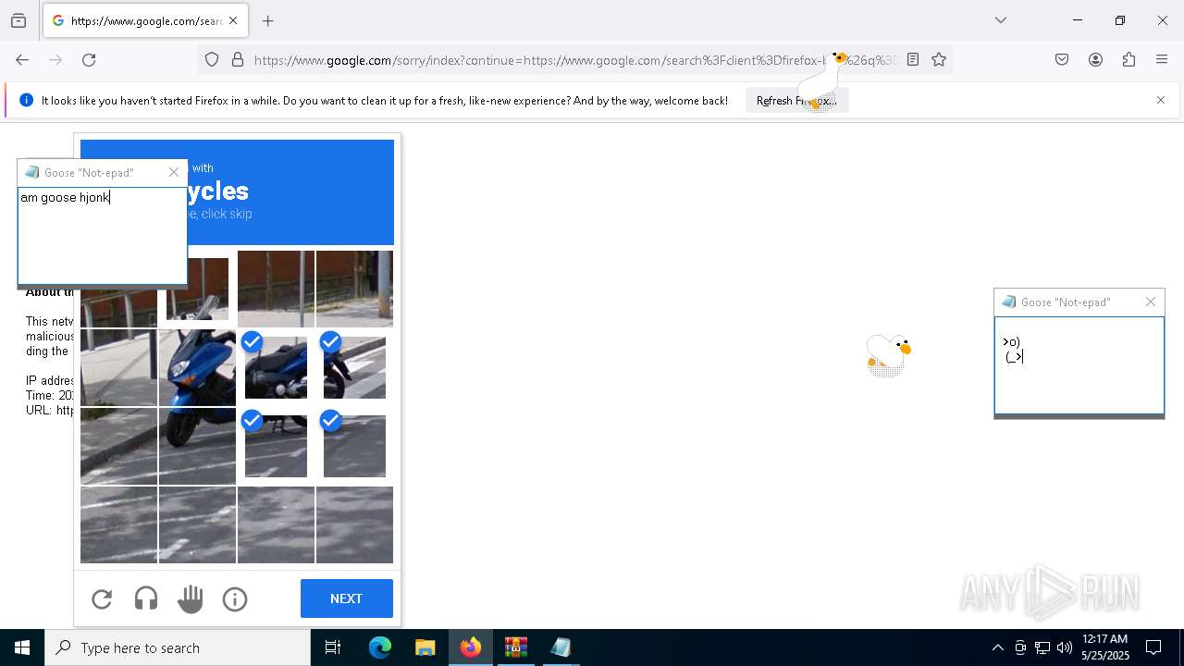This screenshot has width=1184, height=666.
Task: Open Windows notification center
Action: tap(1153, 647)
